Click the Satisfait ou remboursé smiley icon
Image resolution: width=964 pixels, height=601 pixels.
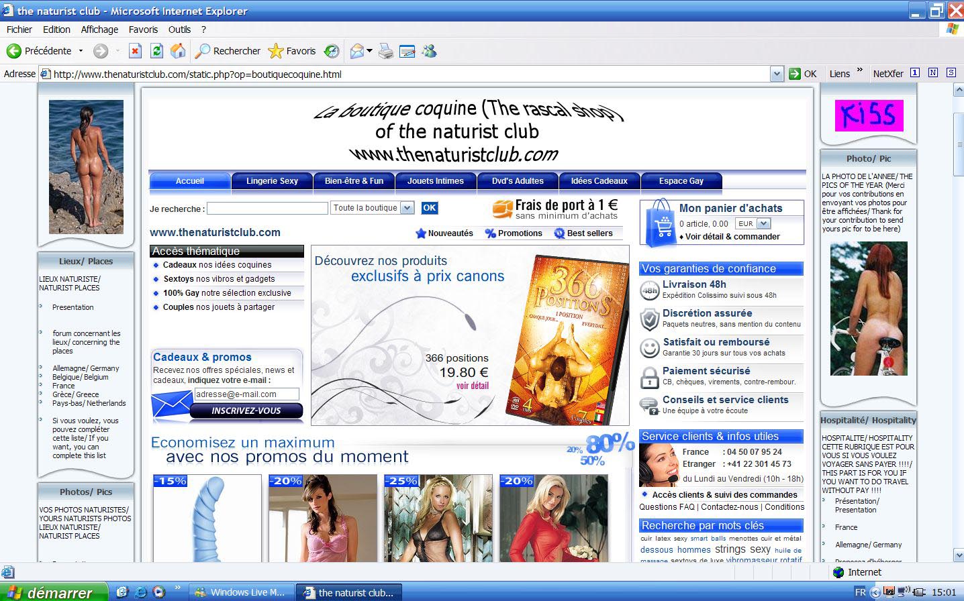649,348
